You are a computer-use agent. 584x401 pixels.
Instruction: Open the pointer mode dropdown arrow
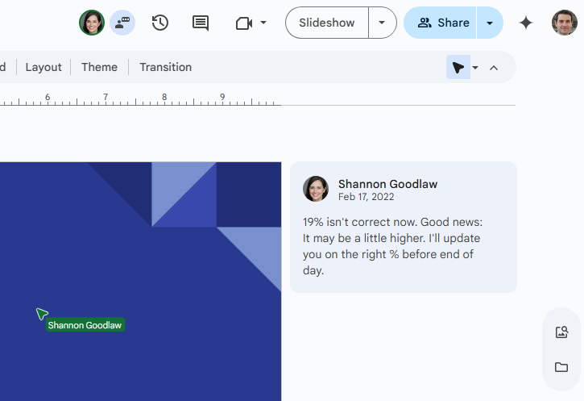pyautogui.click(x=475, y=68)
